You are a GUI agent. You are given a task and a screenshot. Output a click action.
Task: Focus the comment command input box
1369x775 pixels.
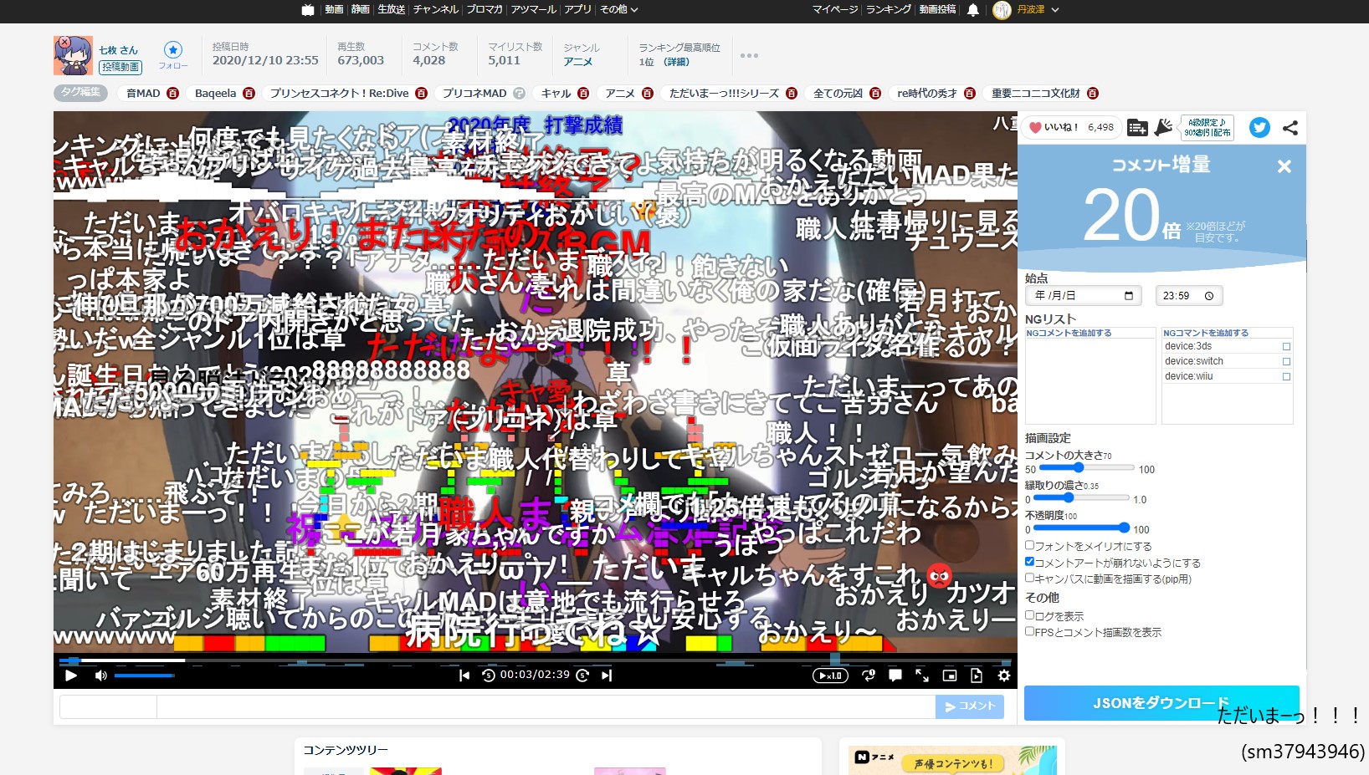point(108,706)
